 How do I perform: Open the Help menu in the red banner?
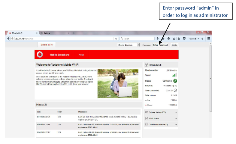(81, 55)
